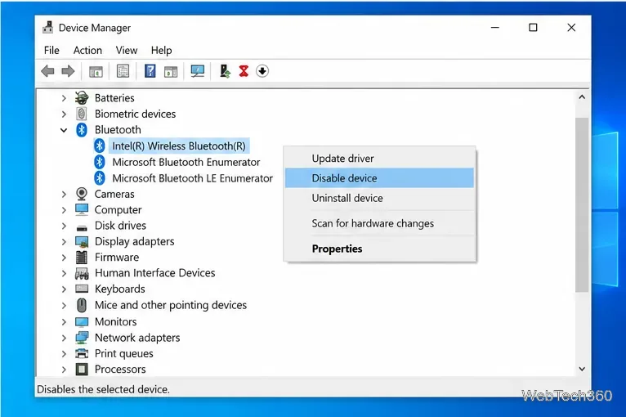Select the Monitors label

(x=116, y=321)
